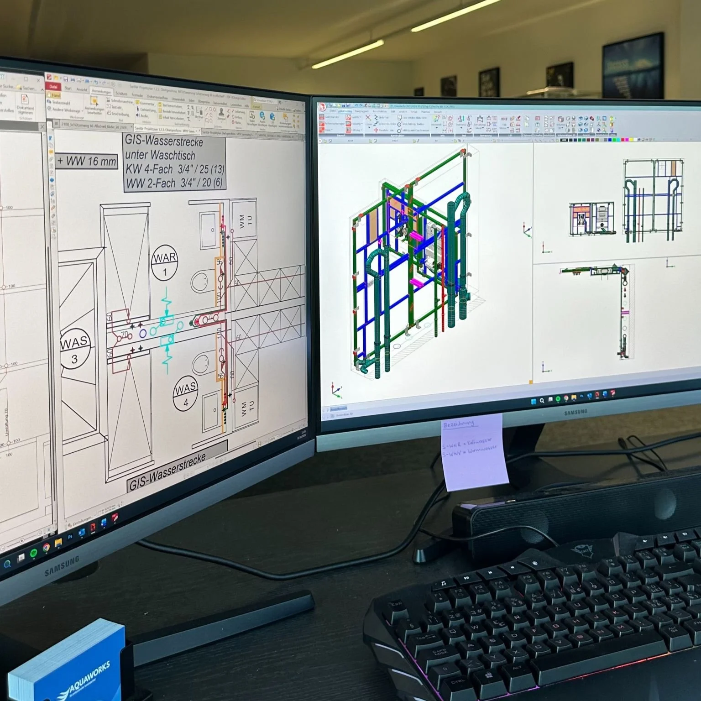Screen dimensions: 701x701
Task: Click the save icon in quick access toolbar
Action: pyautogui.click(x=65, y=79)
